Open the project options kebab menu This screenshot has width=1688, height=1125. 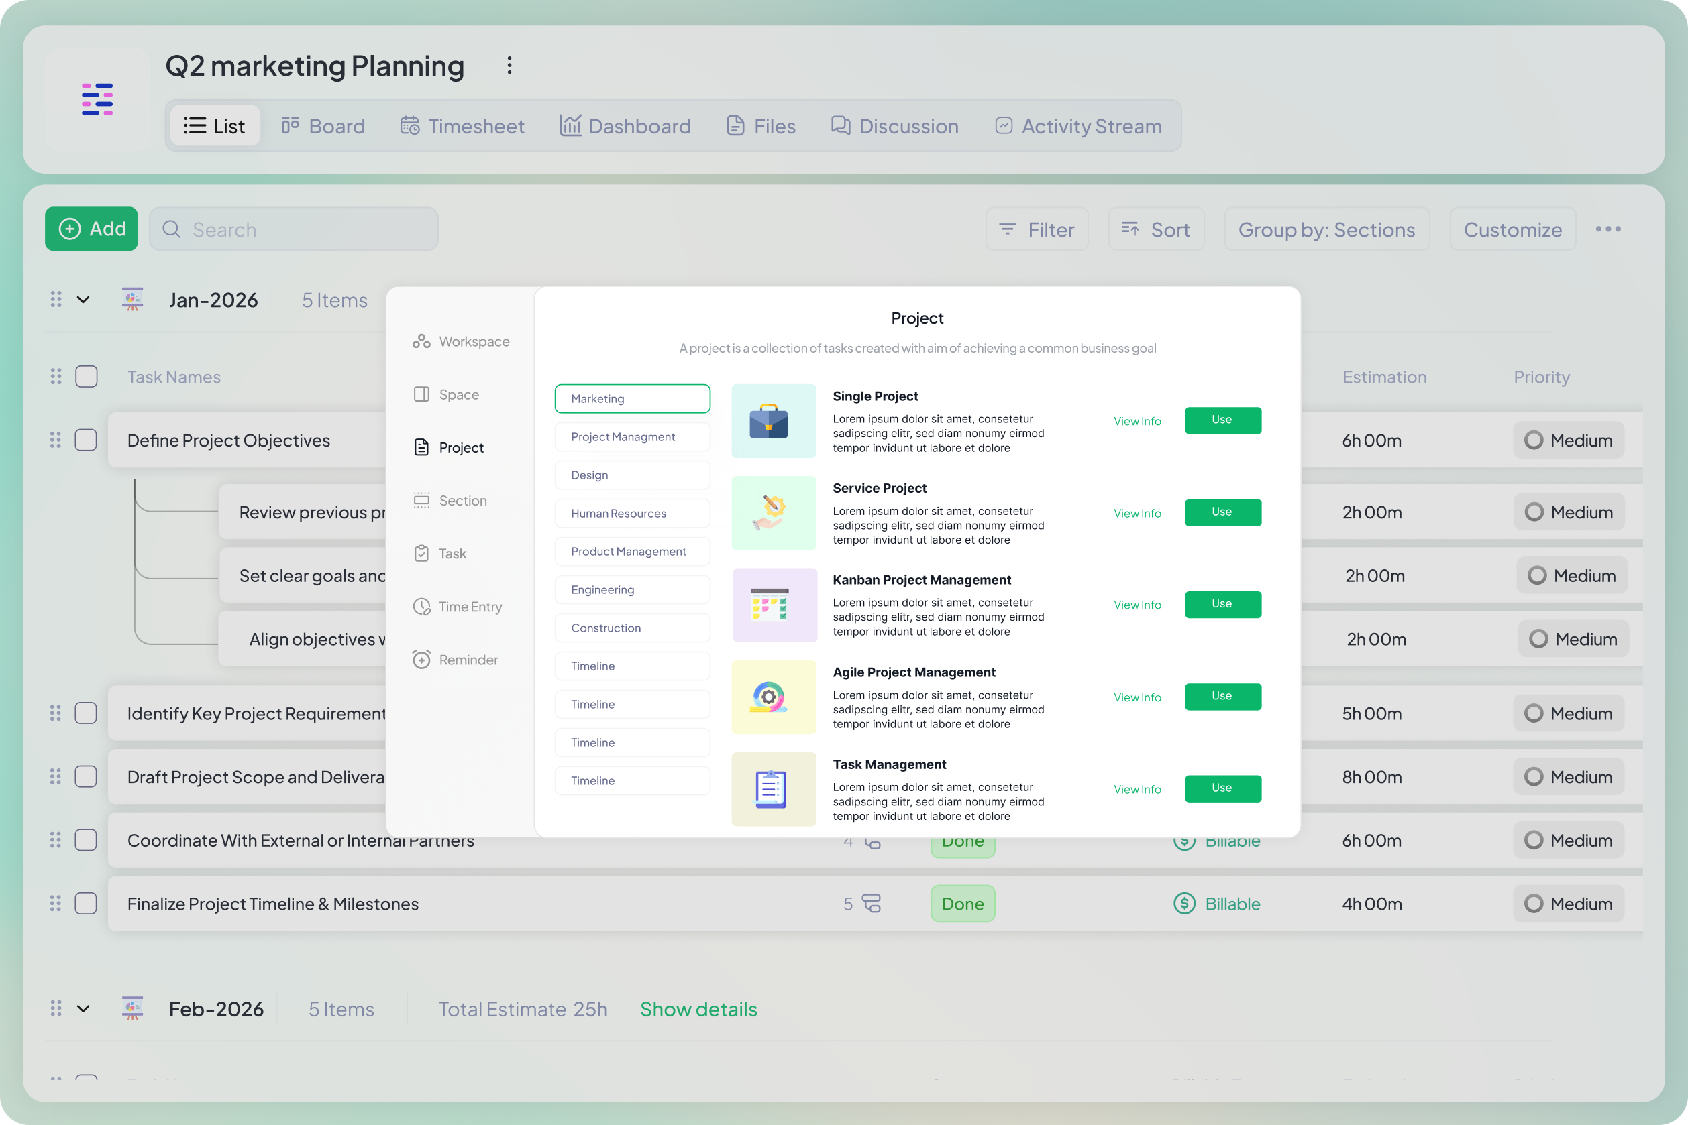[509, 65]
